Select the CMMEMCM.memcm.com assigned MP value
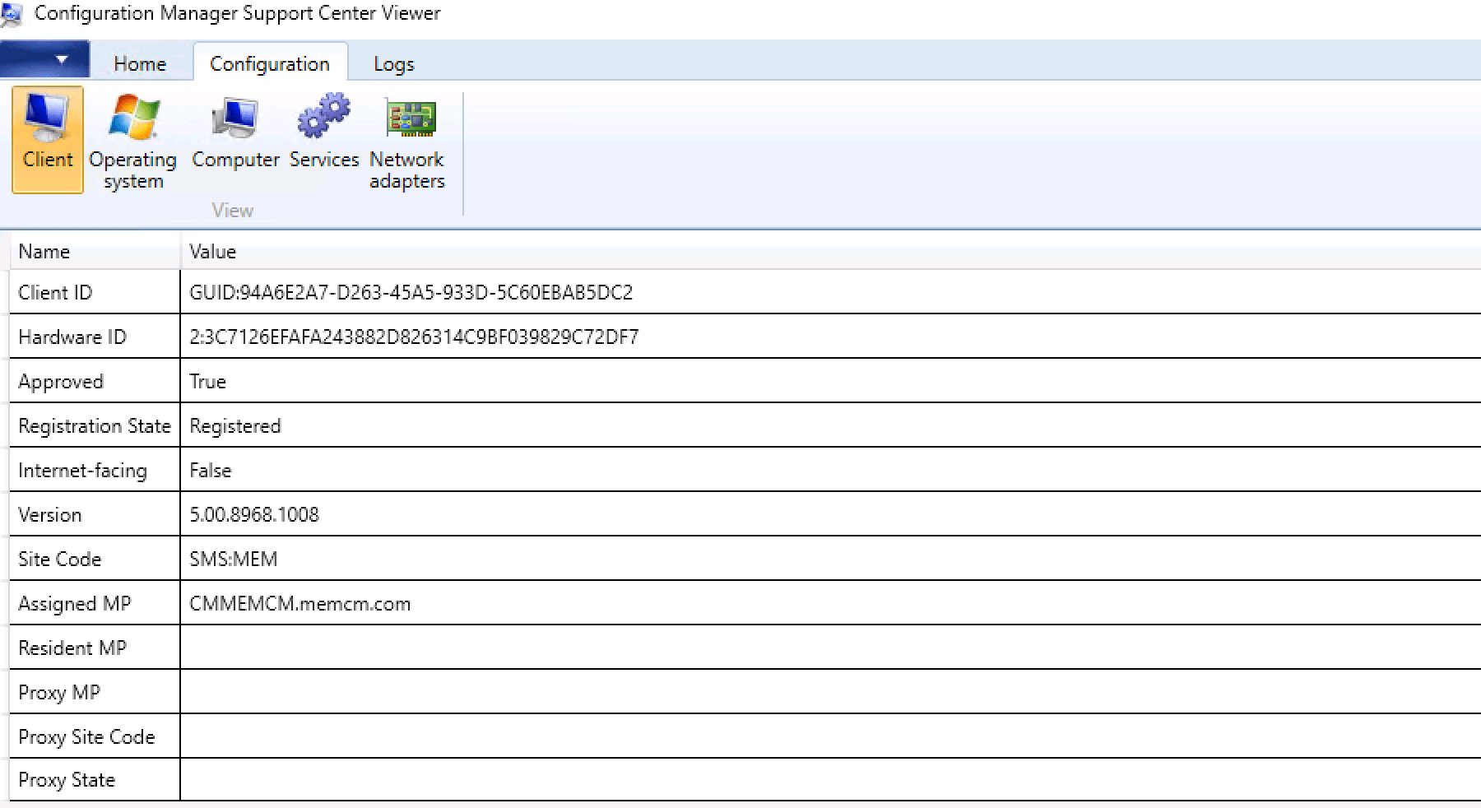 tap(300, 604)
